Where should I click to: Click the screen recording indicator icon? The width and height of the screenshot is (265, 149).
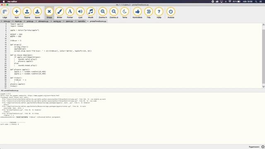point(213,2)
